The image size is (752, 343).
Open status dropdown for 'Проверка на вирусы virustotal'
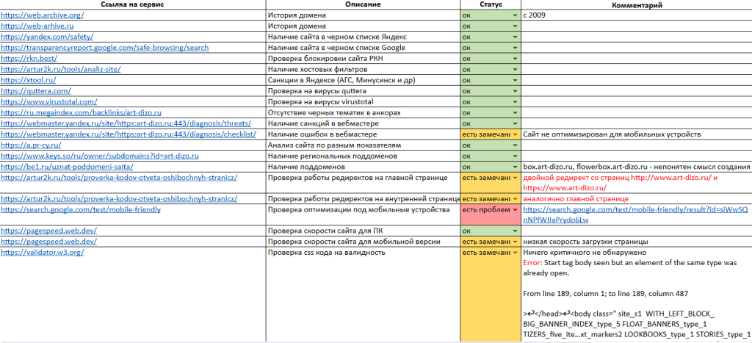[516, 102]
